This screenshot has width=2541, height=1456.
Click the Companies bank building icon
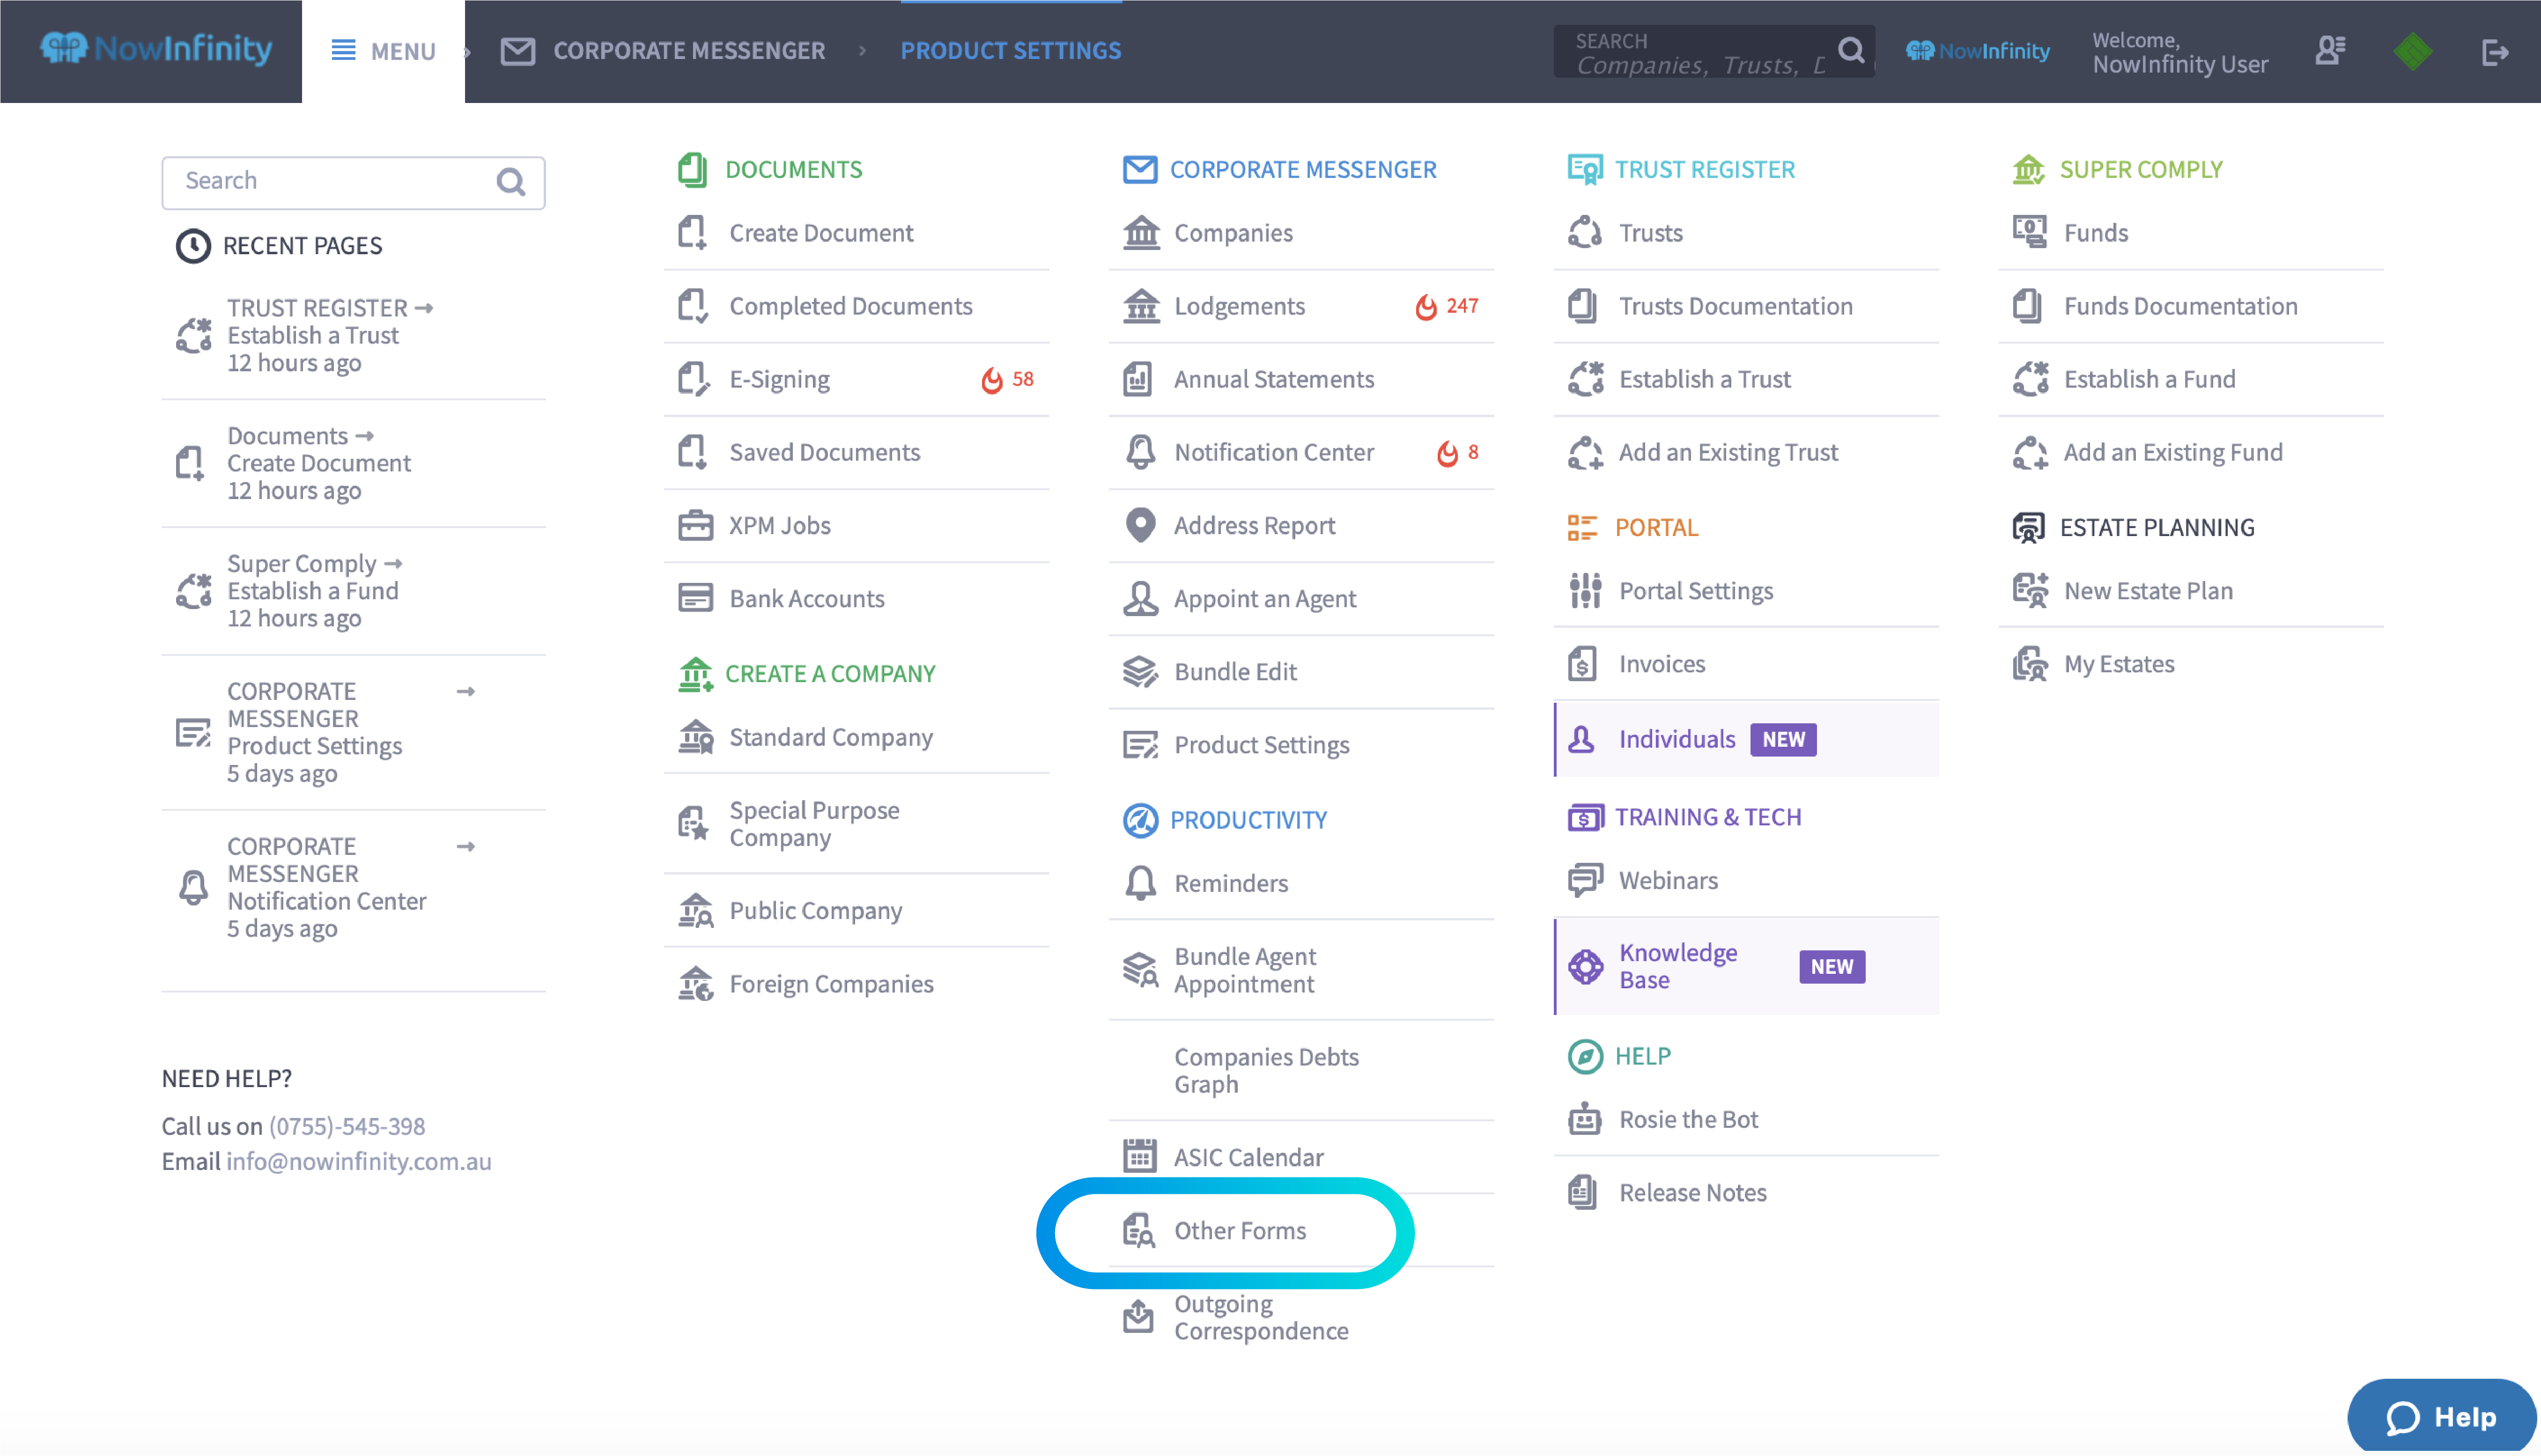tap(1140, 232)
